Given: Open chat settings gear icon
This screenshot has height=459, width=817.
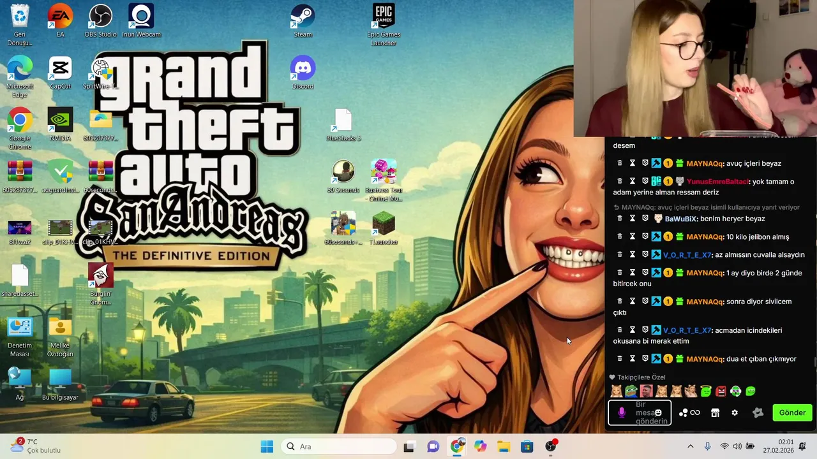Looking at the screenshot, I should click(x=735, y=412).
